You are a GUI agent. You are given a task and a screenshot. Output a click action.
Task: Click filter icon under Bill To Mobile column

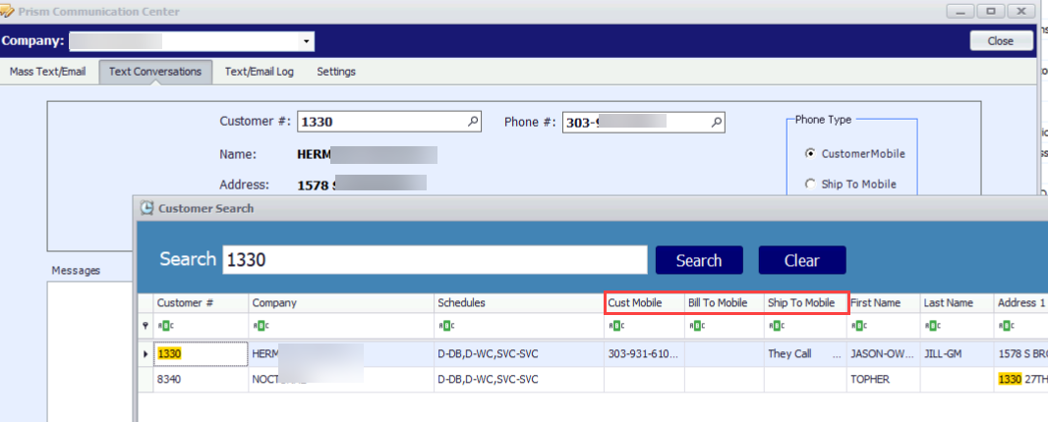[696, 326]
